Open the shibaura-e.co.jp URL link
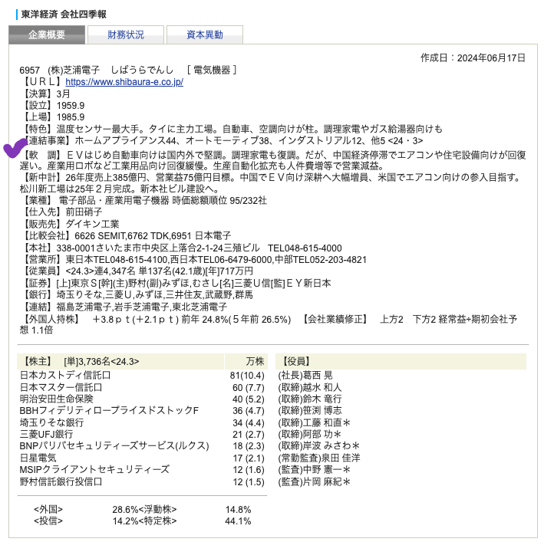 124,82
